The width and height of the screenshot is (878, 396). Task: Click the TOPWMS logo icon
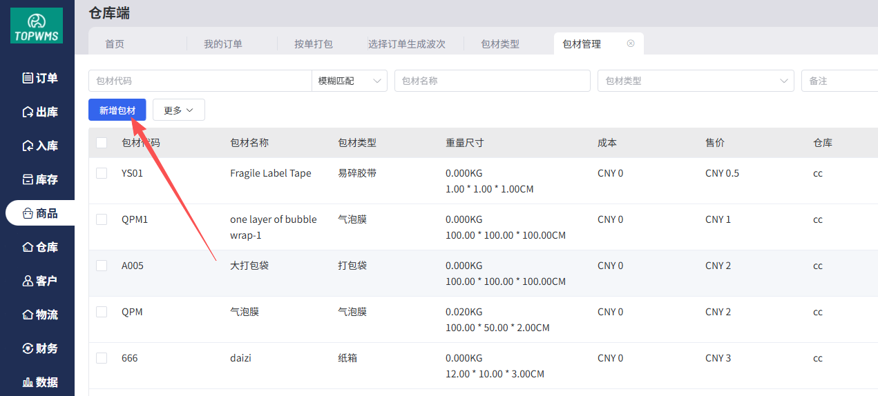[37, 26]
